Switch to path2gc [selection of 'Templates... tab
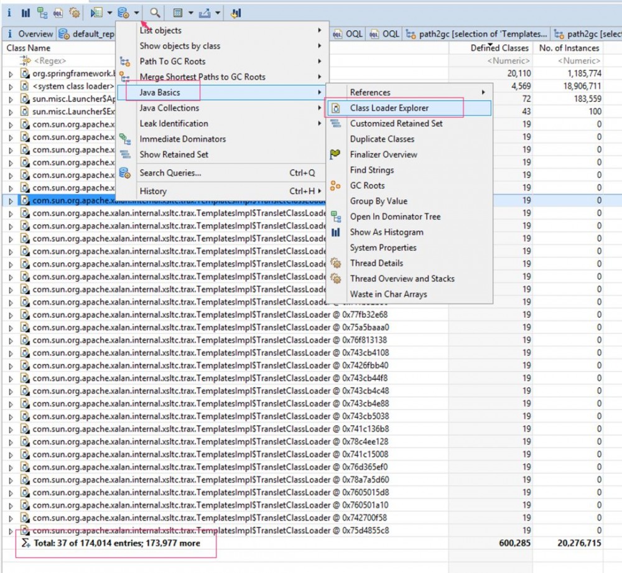This screenshot has width=622, height=573. click(x=476, y=34)
